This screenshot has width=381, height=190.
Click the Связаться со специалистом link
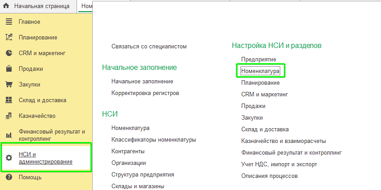point(149,46)
